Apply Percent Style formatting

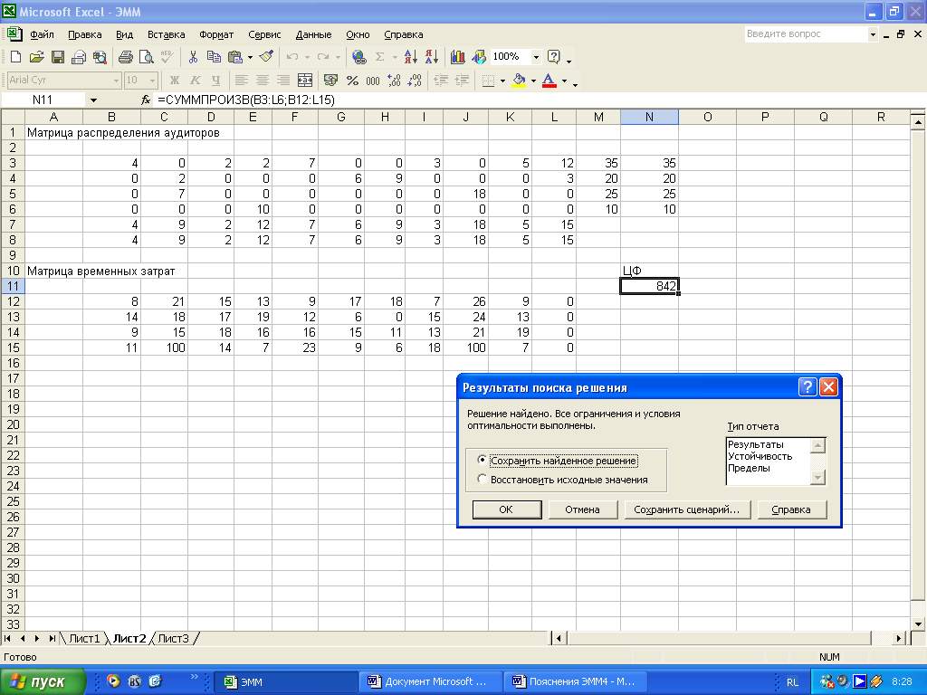coord(352,81)
